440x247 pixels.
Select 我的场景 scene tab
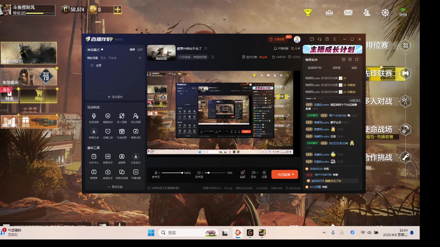click(92, 58)
